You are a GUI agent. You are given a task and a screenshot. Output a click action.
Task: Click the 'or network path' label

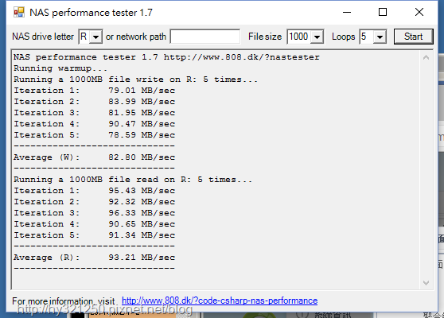pyautogui.click(x=136, y=37)
